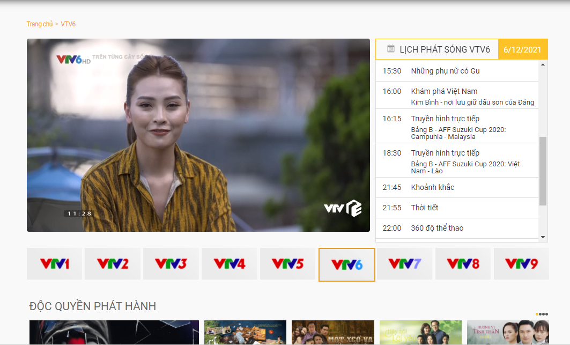
Task: Select the 22:00 360 độ thể thao entry
Action: coord(457,228)
